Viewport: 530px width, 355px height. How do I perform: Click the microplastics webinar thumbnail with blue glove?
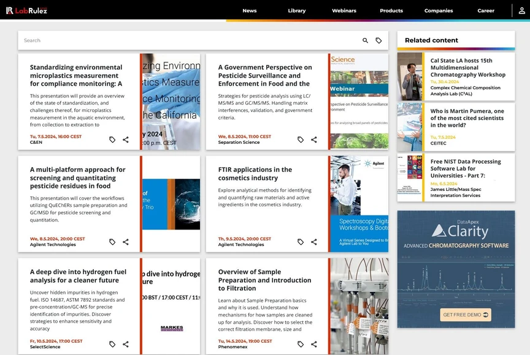[x=171, y=102]
